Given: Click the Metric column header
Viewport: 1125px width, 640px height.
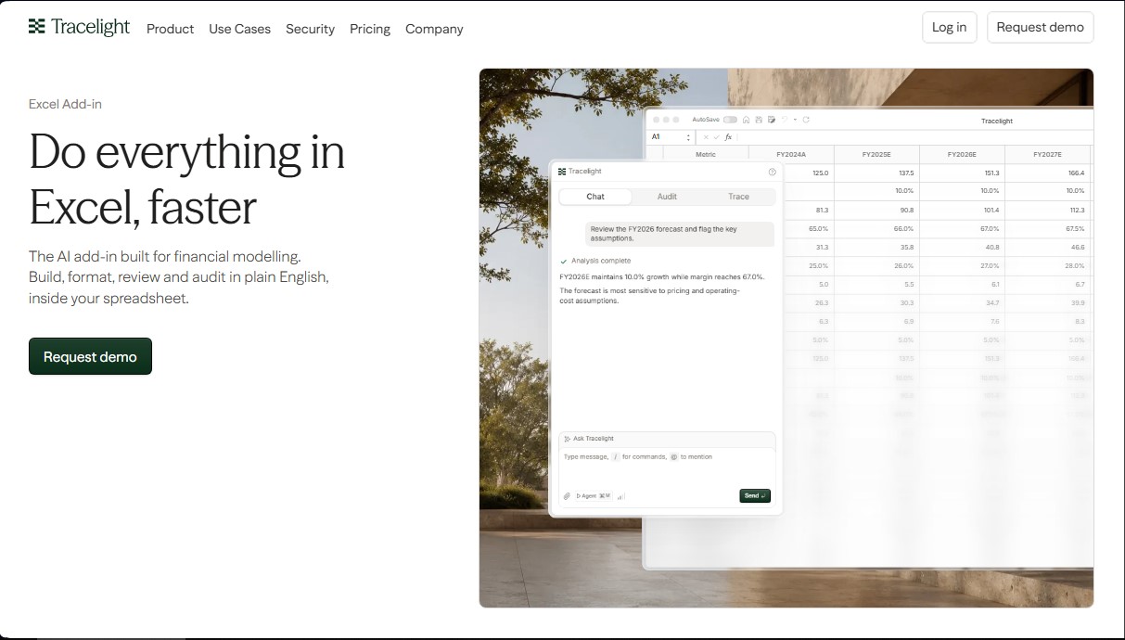Looking at the screenshot, I should (x=706, y=154).
